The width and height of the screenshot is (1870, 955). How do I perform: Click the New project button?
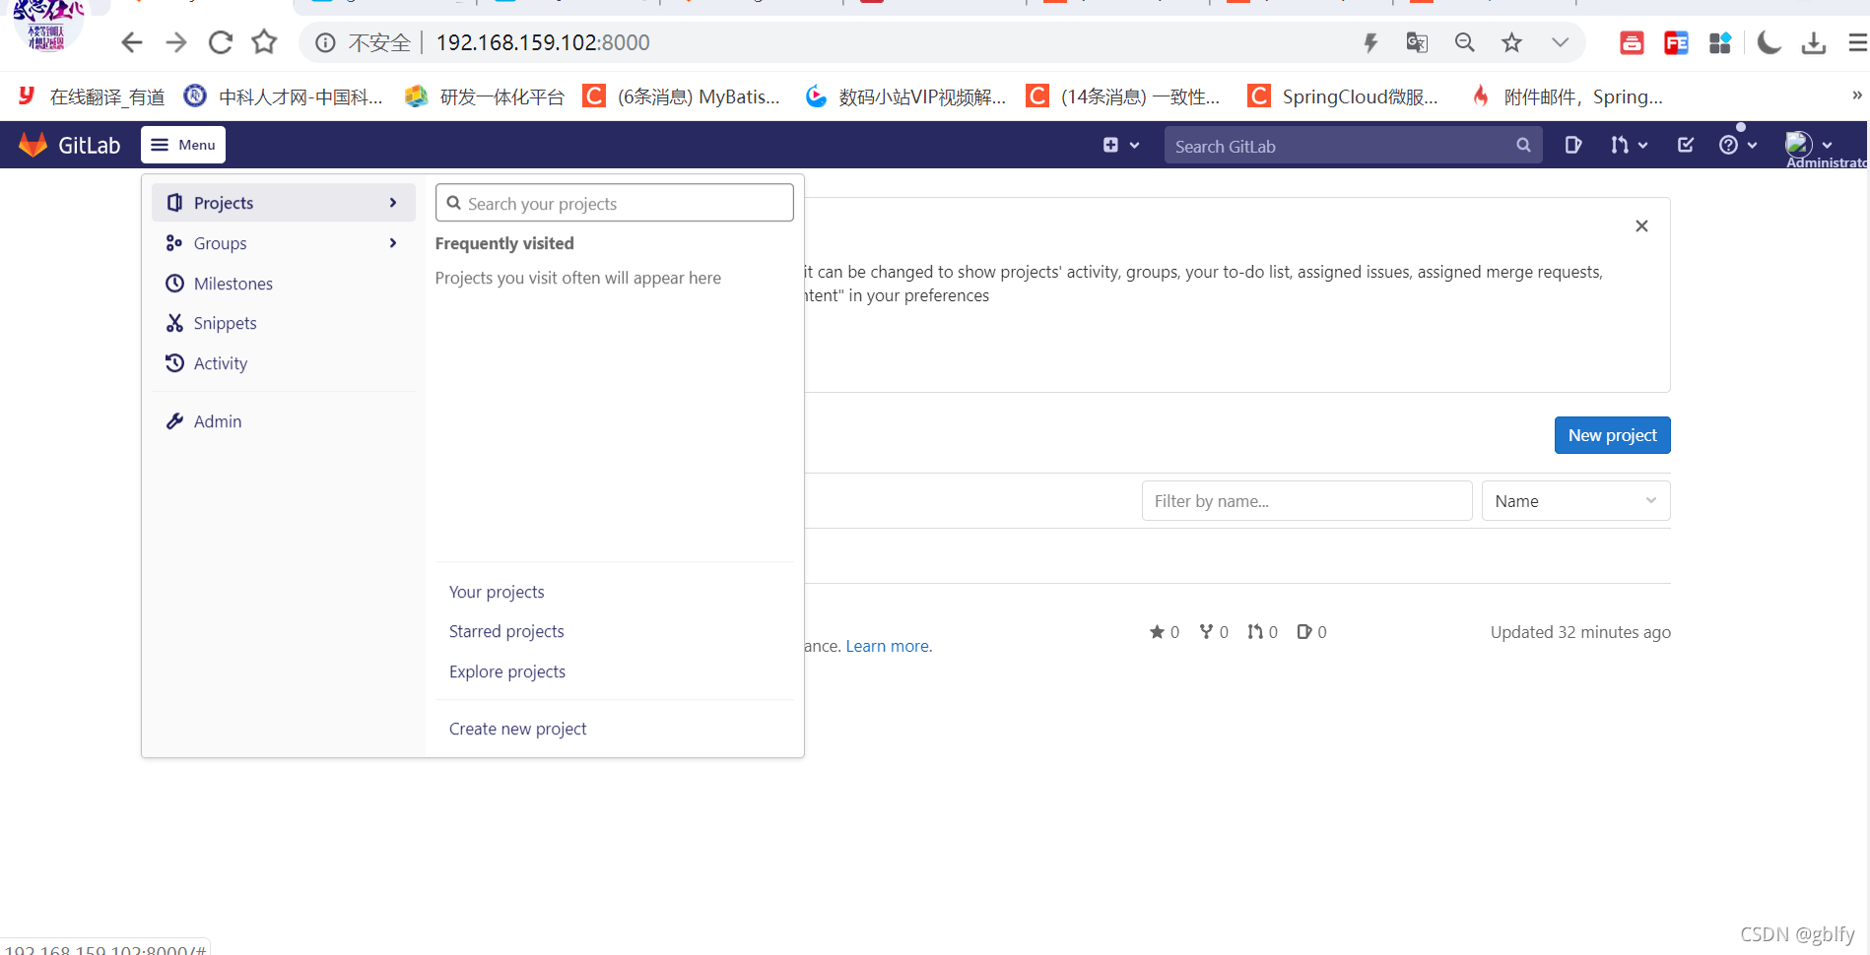pyautogui.click(x=1612, y=434)
